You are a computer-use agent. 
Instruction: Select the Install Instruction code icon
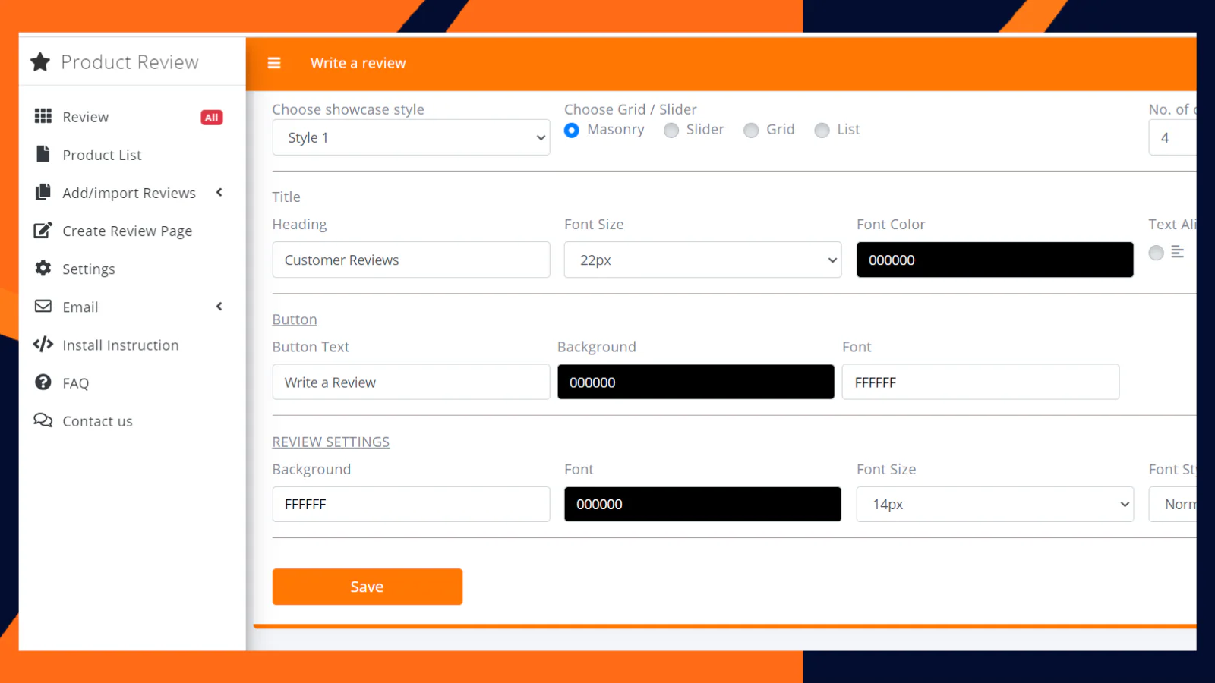[43, 345]
